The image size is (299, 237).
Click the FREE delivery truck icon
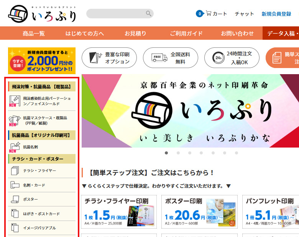coord(159,58)
